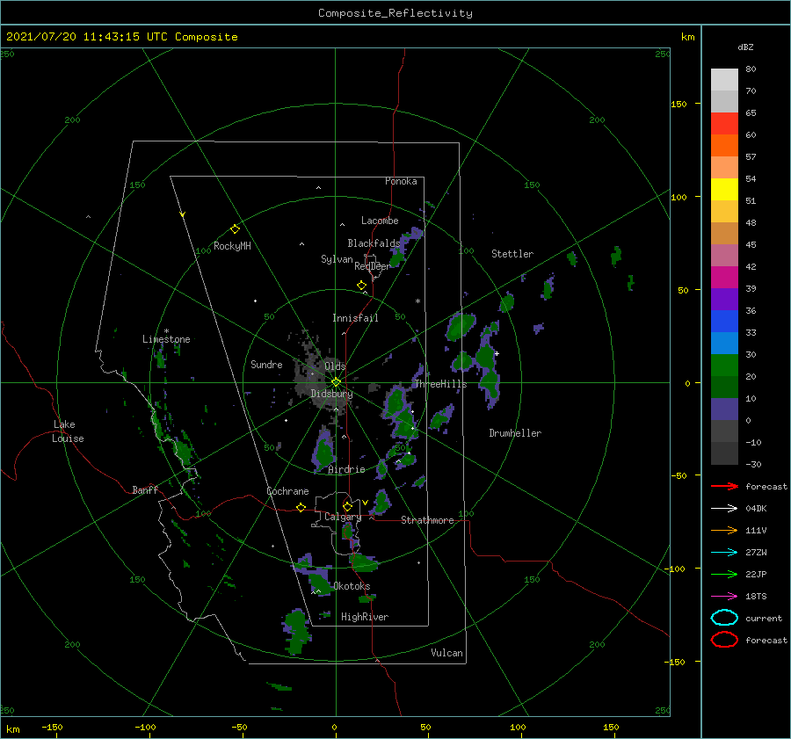791x739 pixels.
Task: Select the Stettler town label
Action: (512, 254)
